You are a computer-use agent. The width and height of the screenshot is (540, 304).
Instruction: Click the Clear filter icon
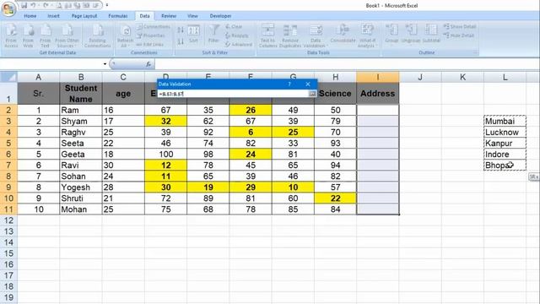point(234,26)
